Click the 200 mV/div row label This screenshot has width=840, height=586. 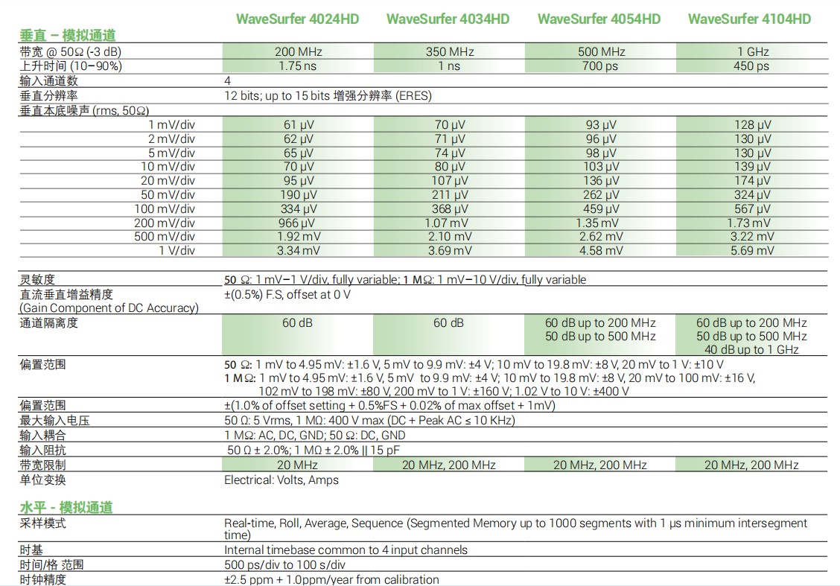[x=165, y=223]
